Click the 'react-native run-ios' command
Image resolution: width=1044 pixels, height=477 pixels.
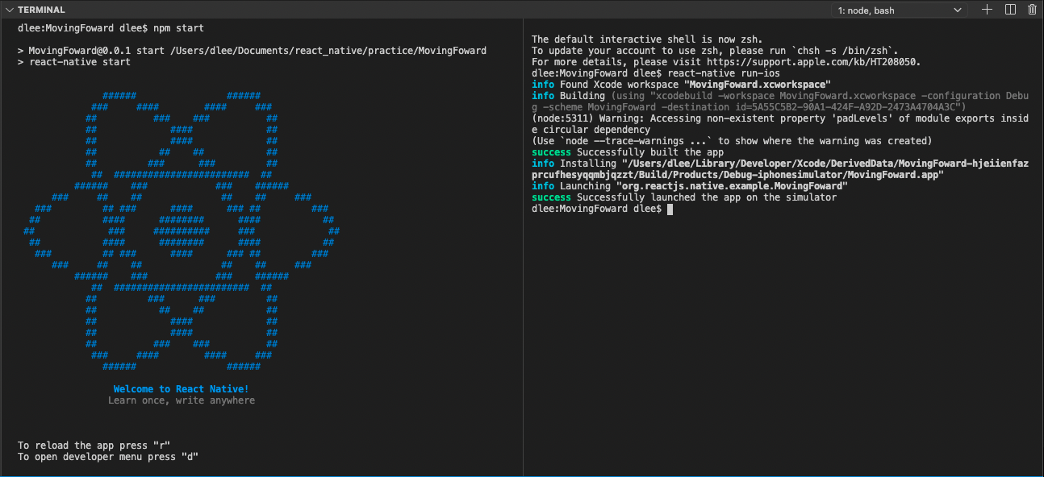click(724, 73)
